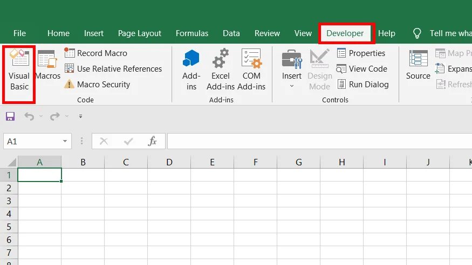Click Run Dialog

(362, 85)
